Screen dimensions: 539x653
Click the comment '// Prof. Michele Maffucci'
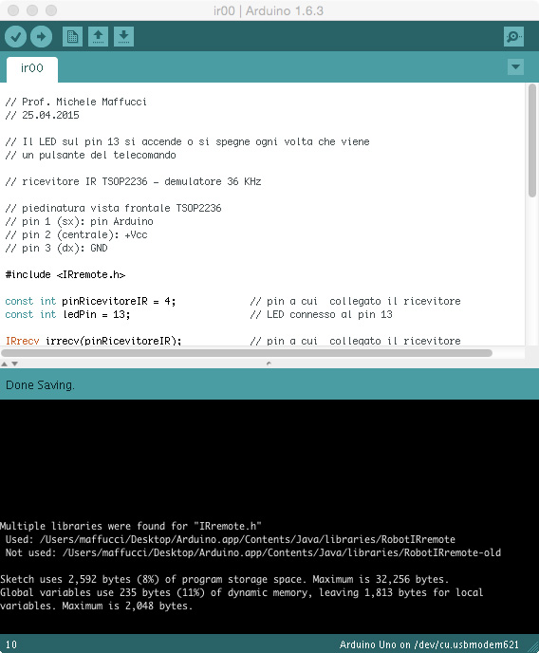[76, 103]
